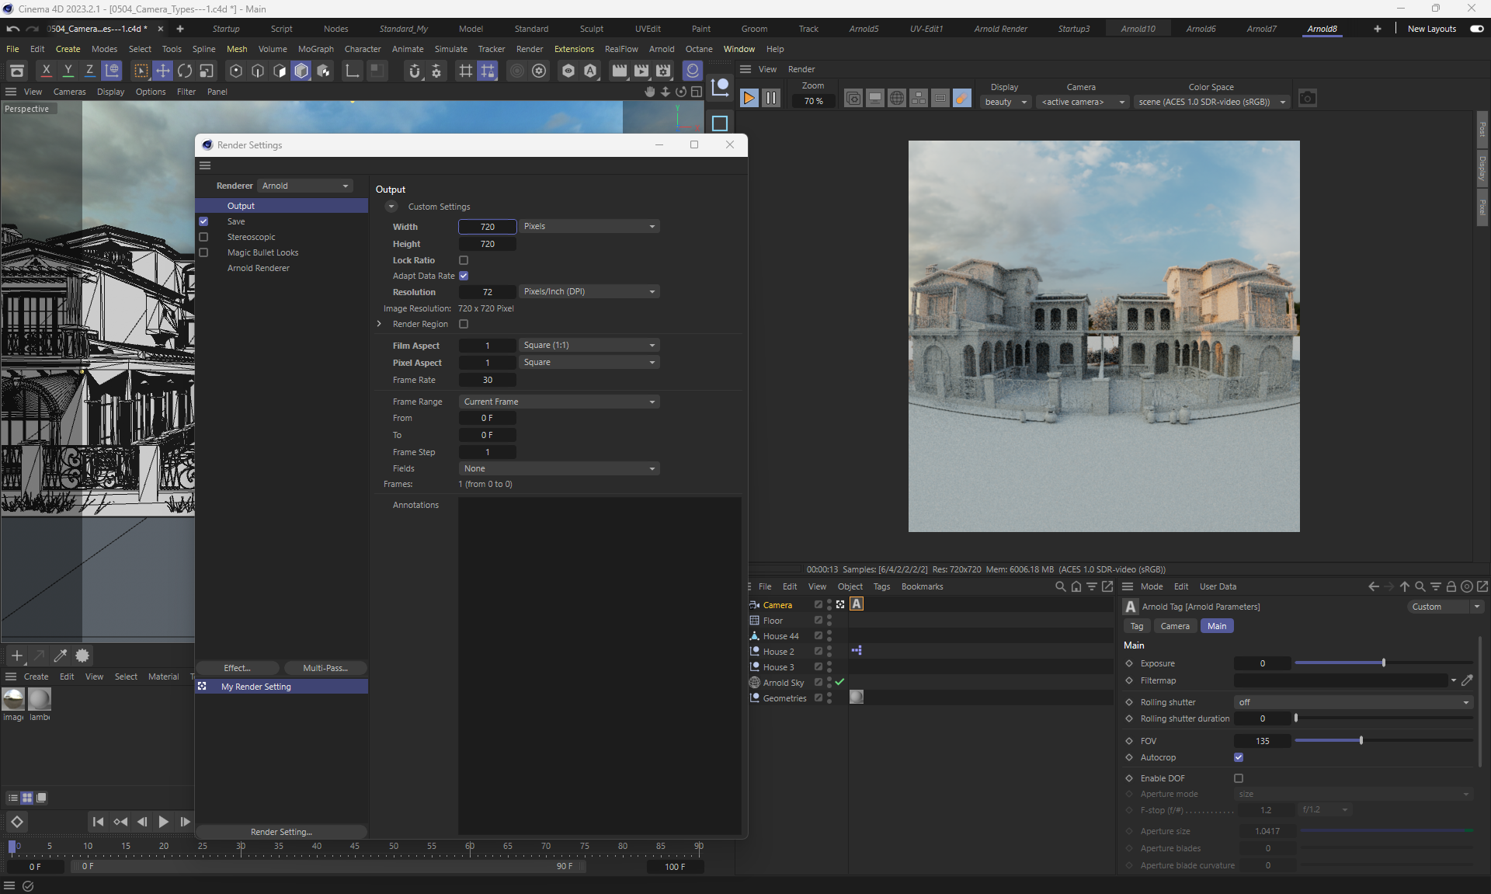
Task: Enable the Stereoscopic checkbox
Action: 203,237
